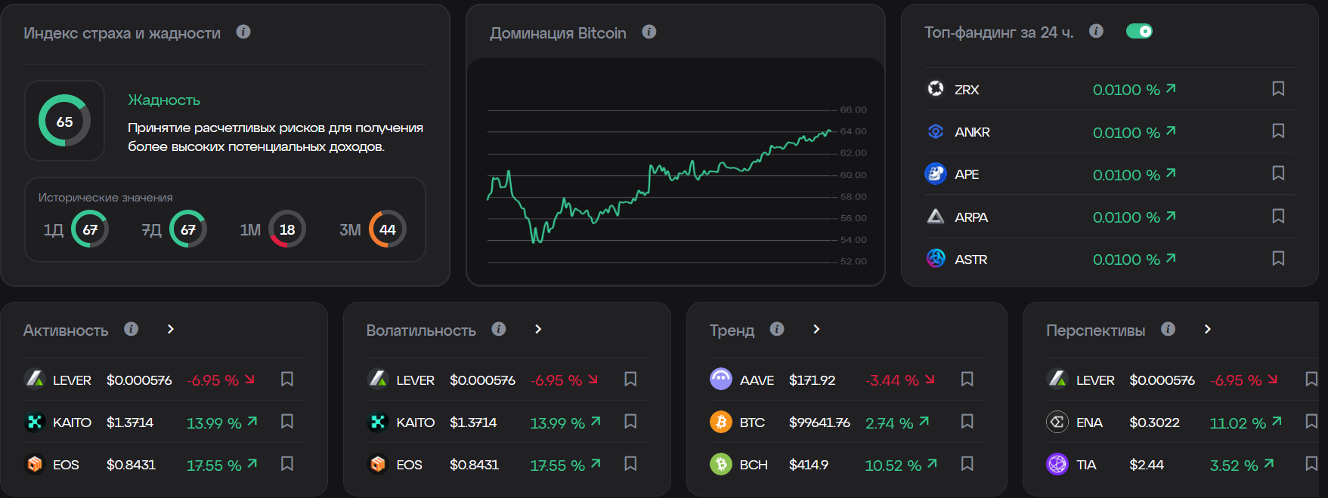The height and width of the screenshot is (498, 1328).
Task: Click info icon next to Топ-фандинг за 24 ч.
Action: [1096, 31]
